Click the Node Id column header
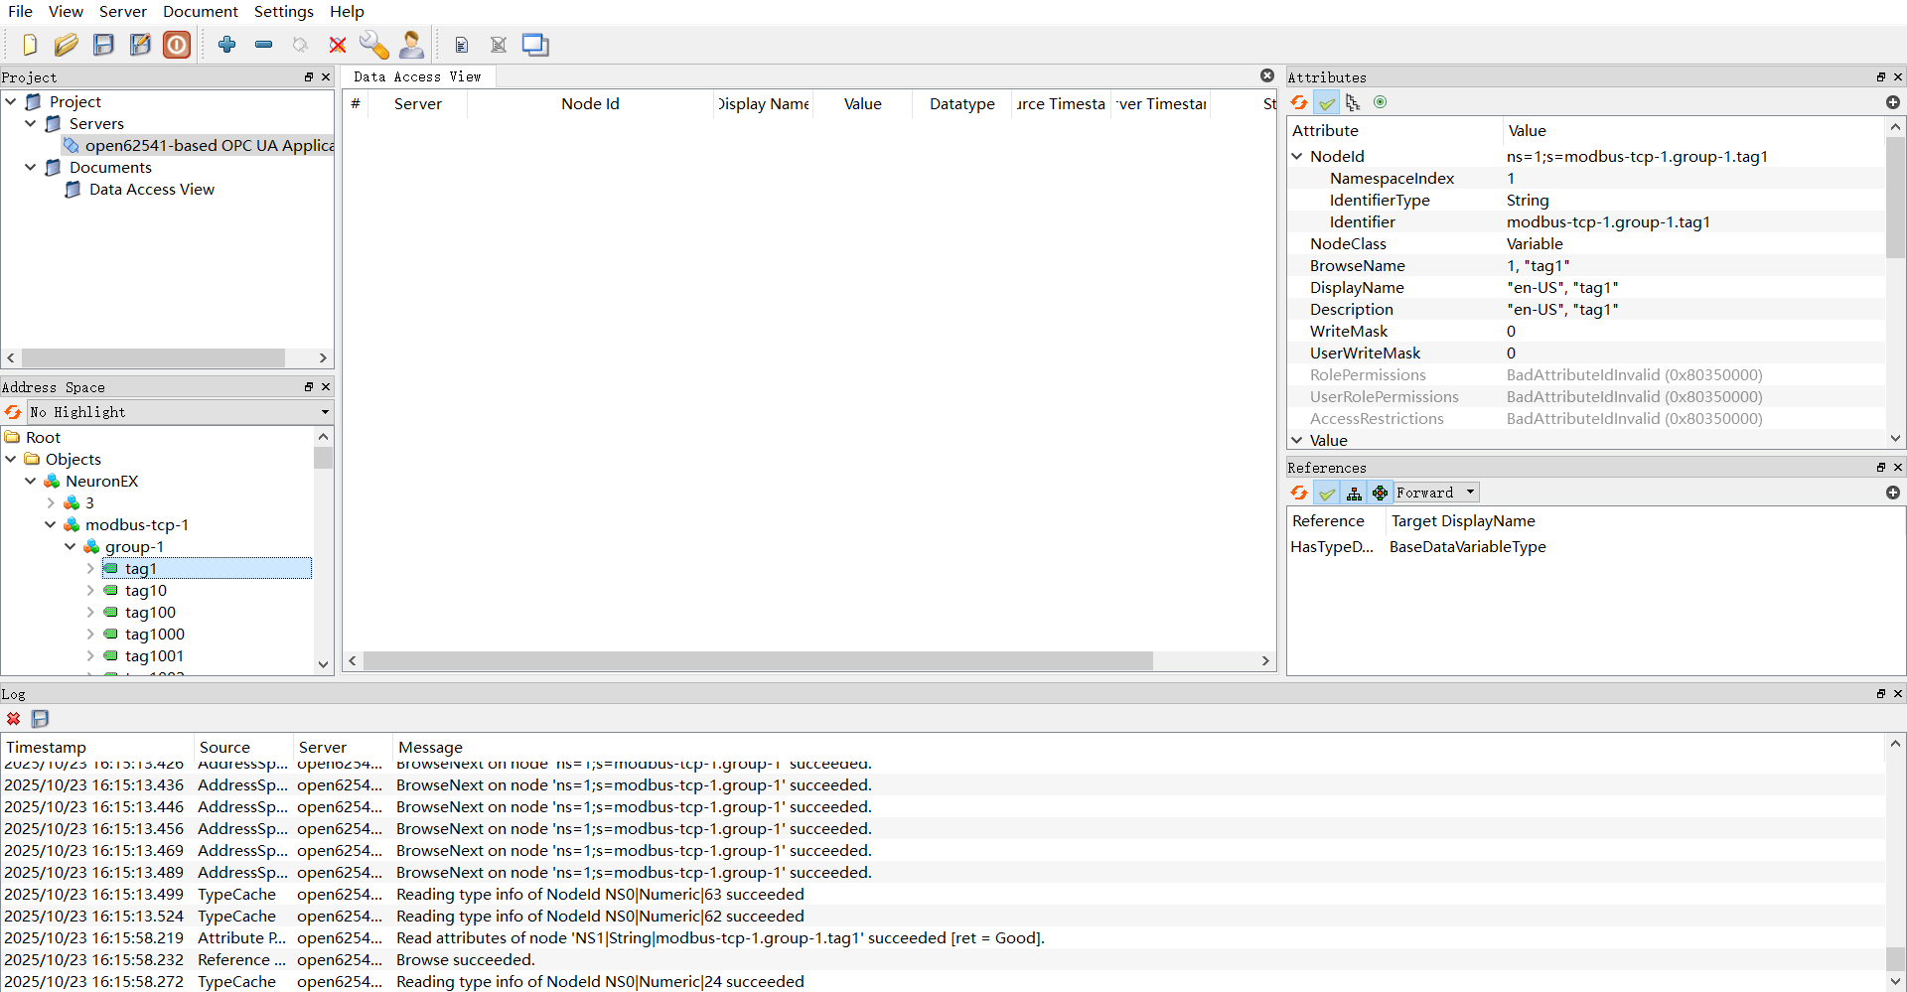1907x992 pixels. 590,104
